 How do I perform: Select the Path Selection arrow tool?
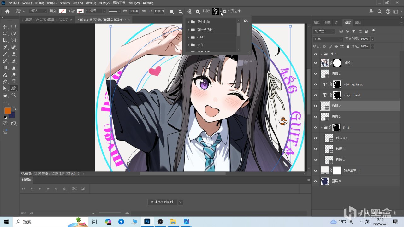coord(5,88)
